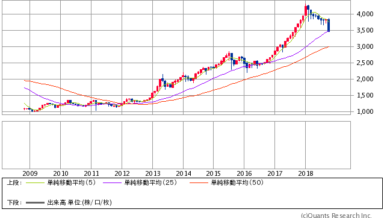Click the purple line legend swatch
The height and width of the screenshot is (218, 384).
point(112,182)
